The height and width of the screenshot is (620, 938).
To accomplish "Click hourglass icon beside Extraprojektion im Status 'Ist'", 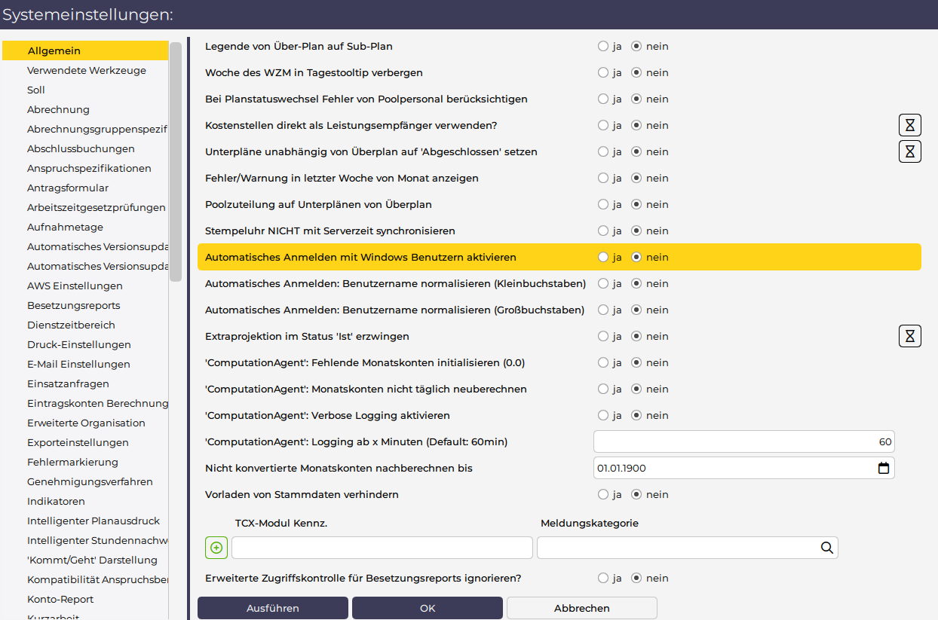I will click(909, 336).
